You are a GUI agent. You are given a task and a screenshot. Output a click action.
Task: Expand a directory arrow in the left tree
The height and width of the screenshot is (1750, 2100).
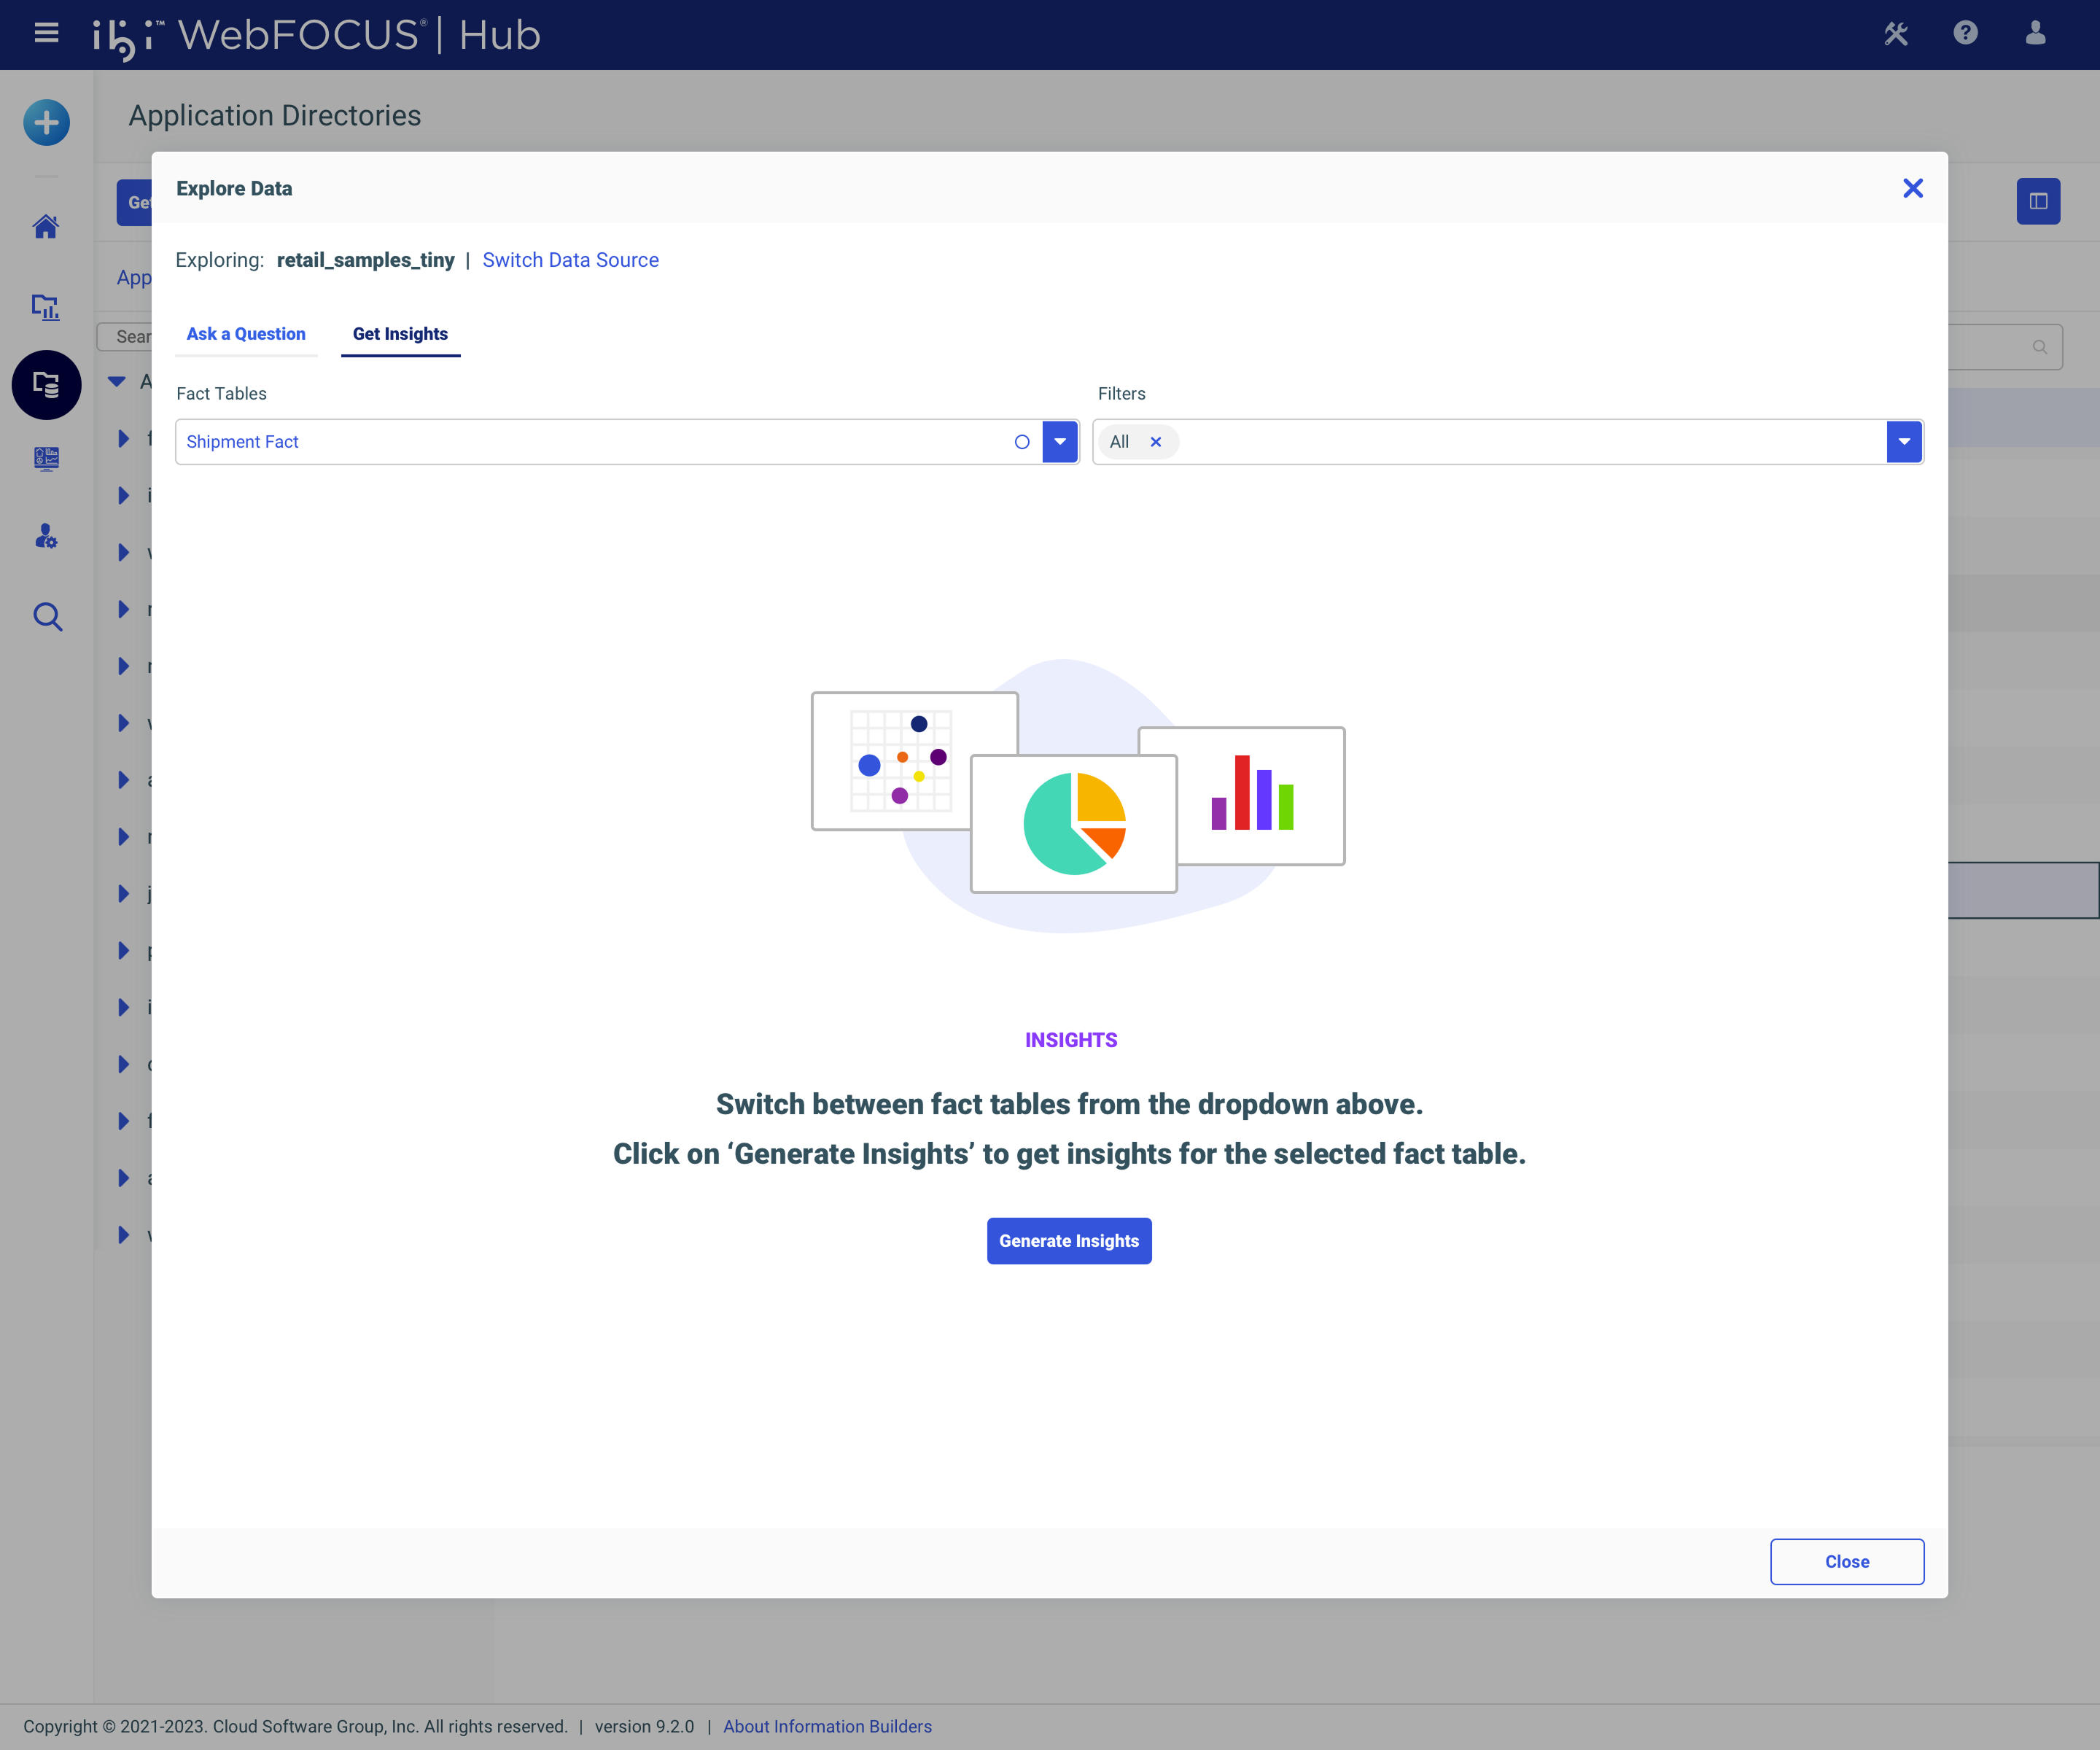(123, 438)
